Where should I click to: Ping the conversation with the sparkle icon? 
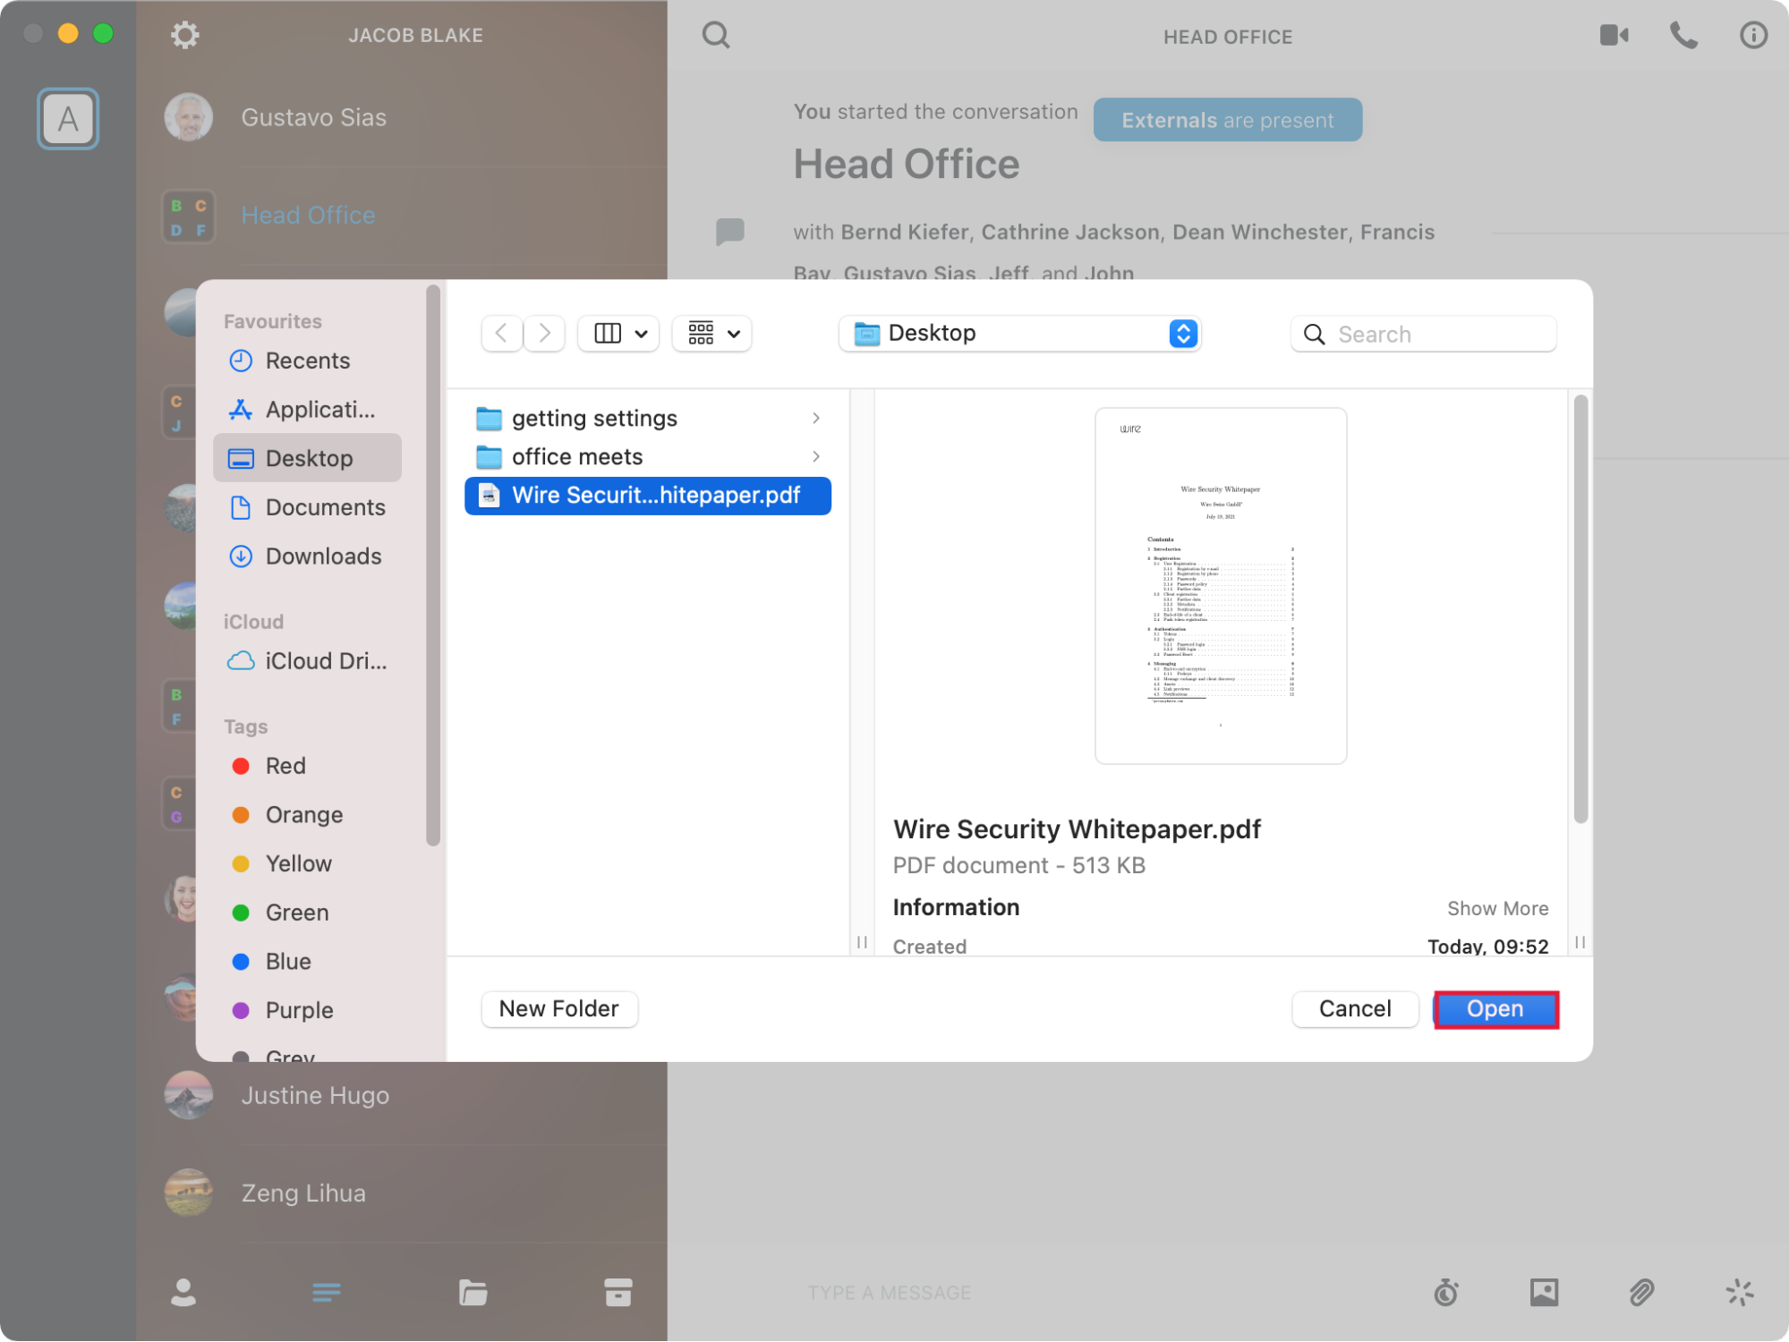[1738, 1292]
